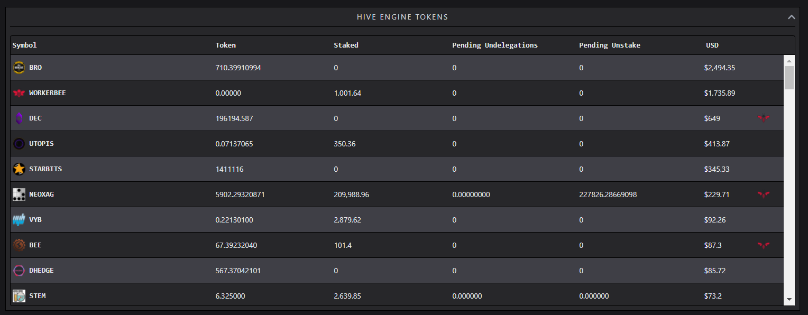Click the STARBITS star icon

(x=19, y=169)
